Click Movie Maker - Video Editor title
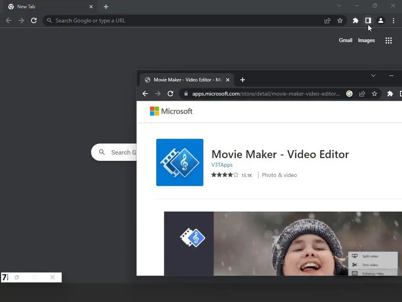 click(x=280, y=154)
